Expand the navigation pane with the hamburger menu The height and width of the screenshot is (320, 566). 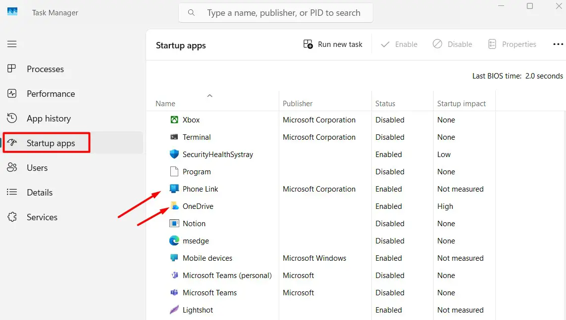pyautogui.click(x=12, y=44)
